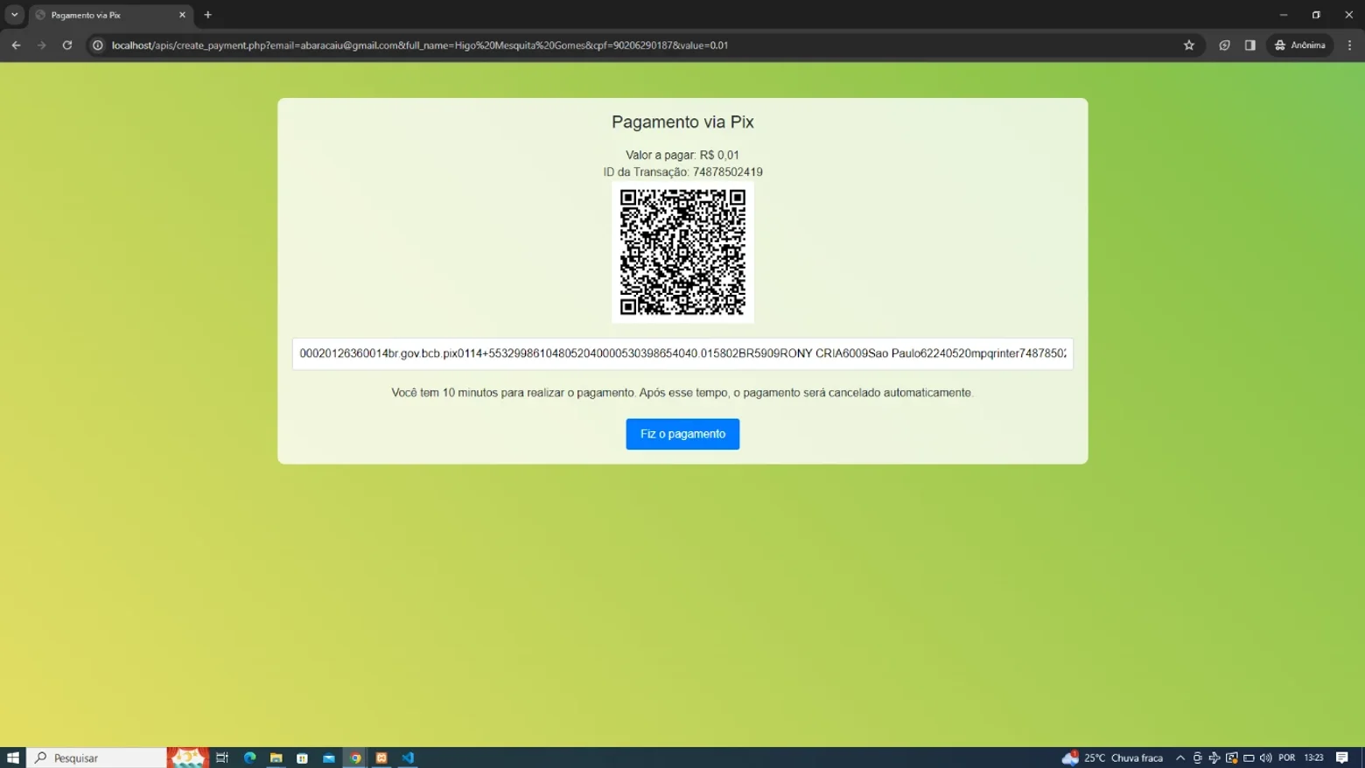
Task: Open Task View on the taskbar
Action: (222, 758)
